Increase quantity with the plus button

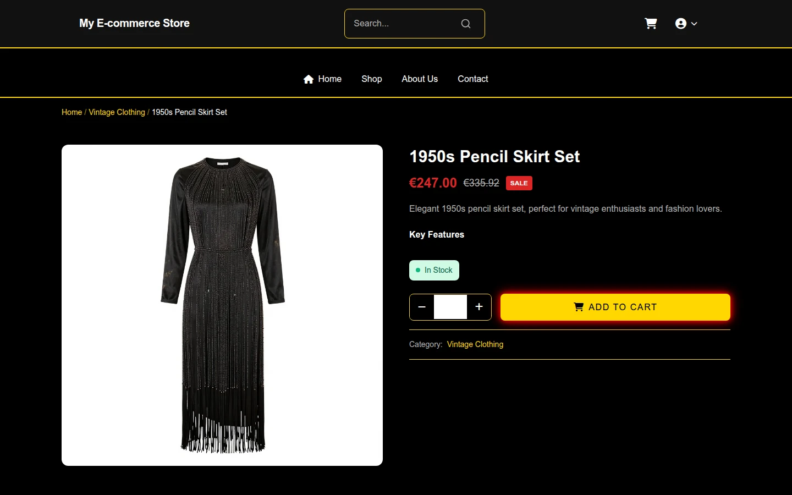pos(479,307)
